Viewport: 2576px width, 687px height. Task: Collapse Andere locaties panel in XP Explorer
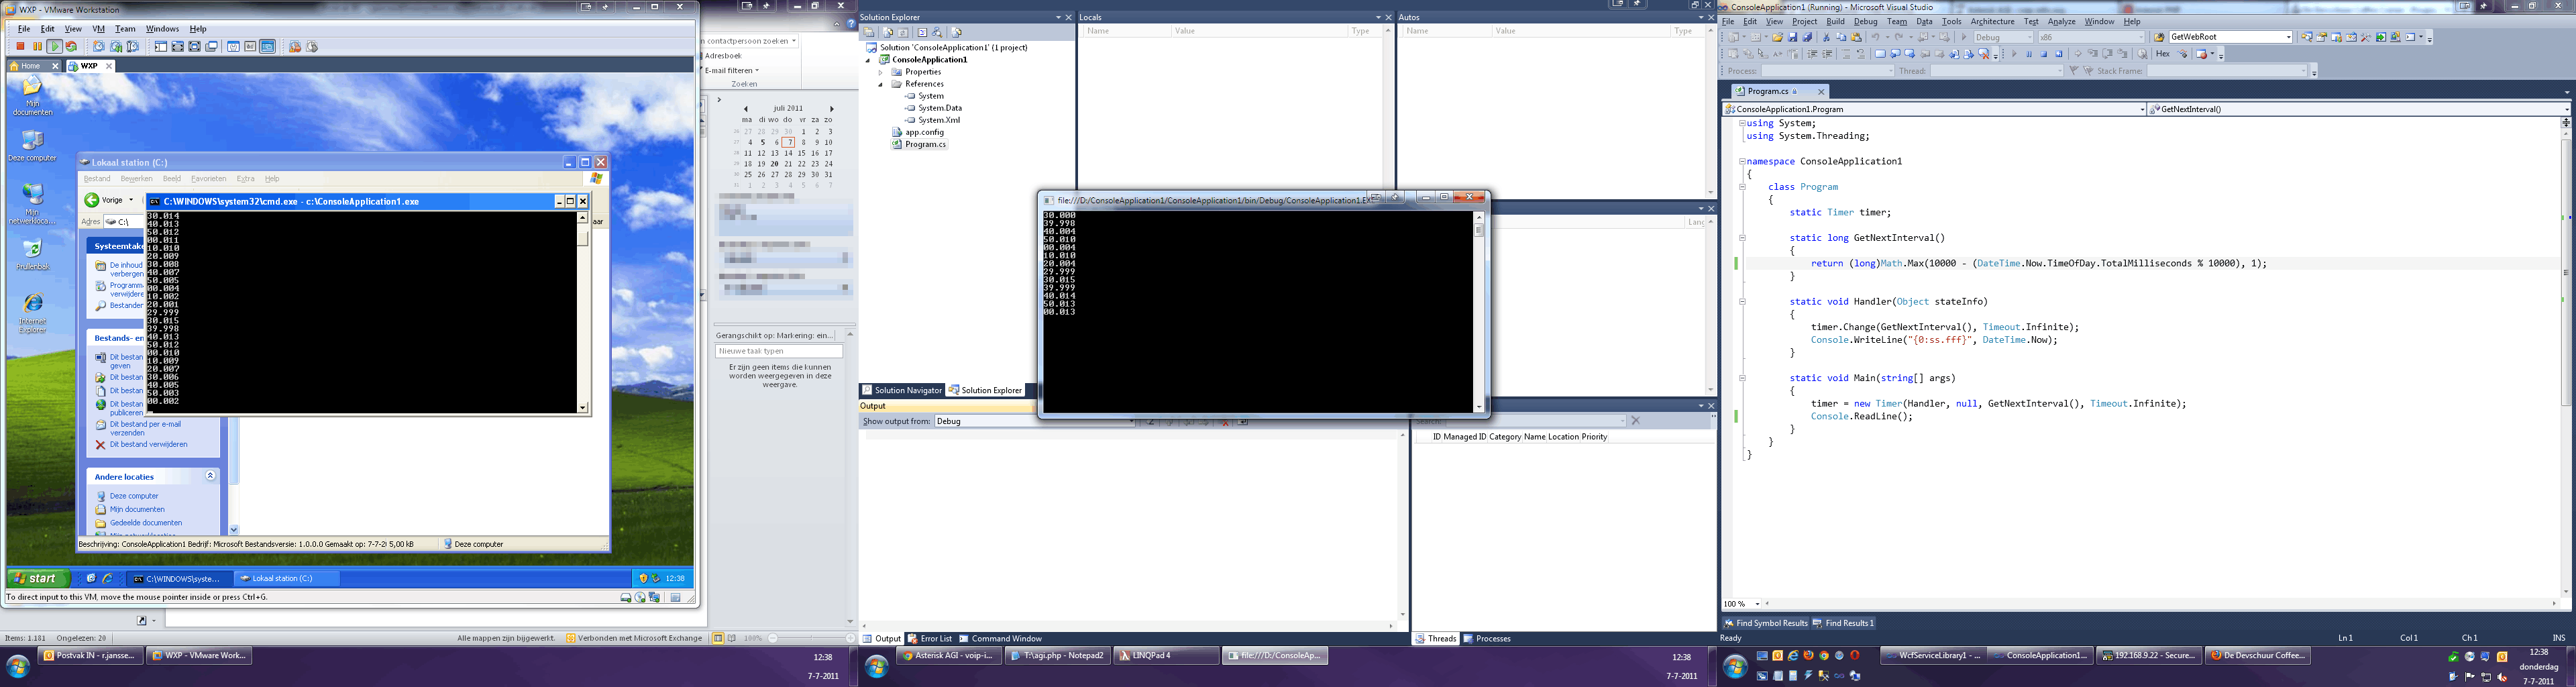coord(210,476)
